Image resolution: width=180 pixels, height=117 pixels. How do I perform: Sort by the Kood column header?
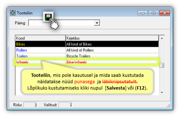(x=41, y=38)
